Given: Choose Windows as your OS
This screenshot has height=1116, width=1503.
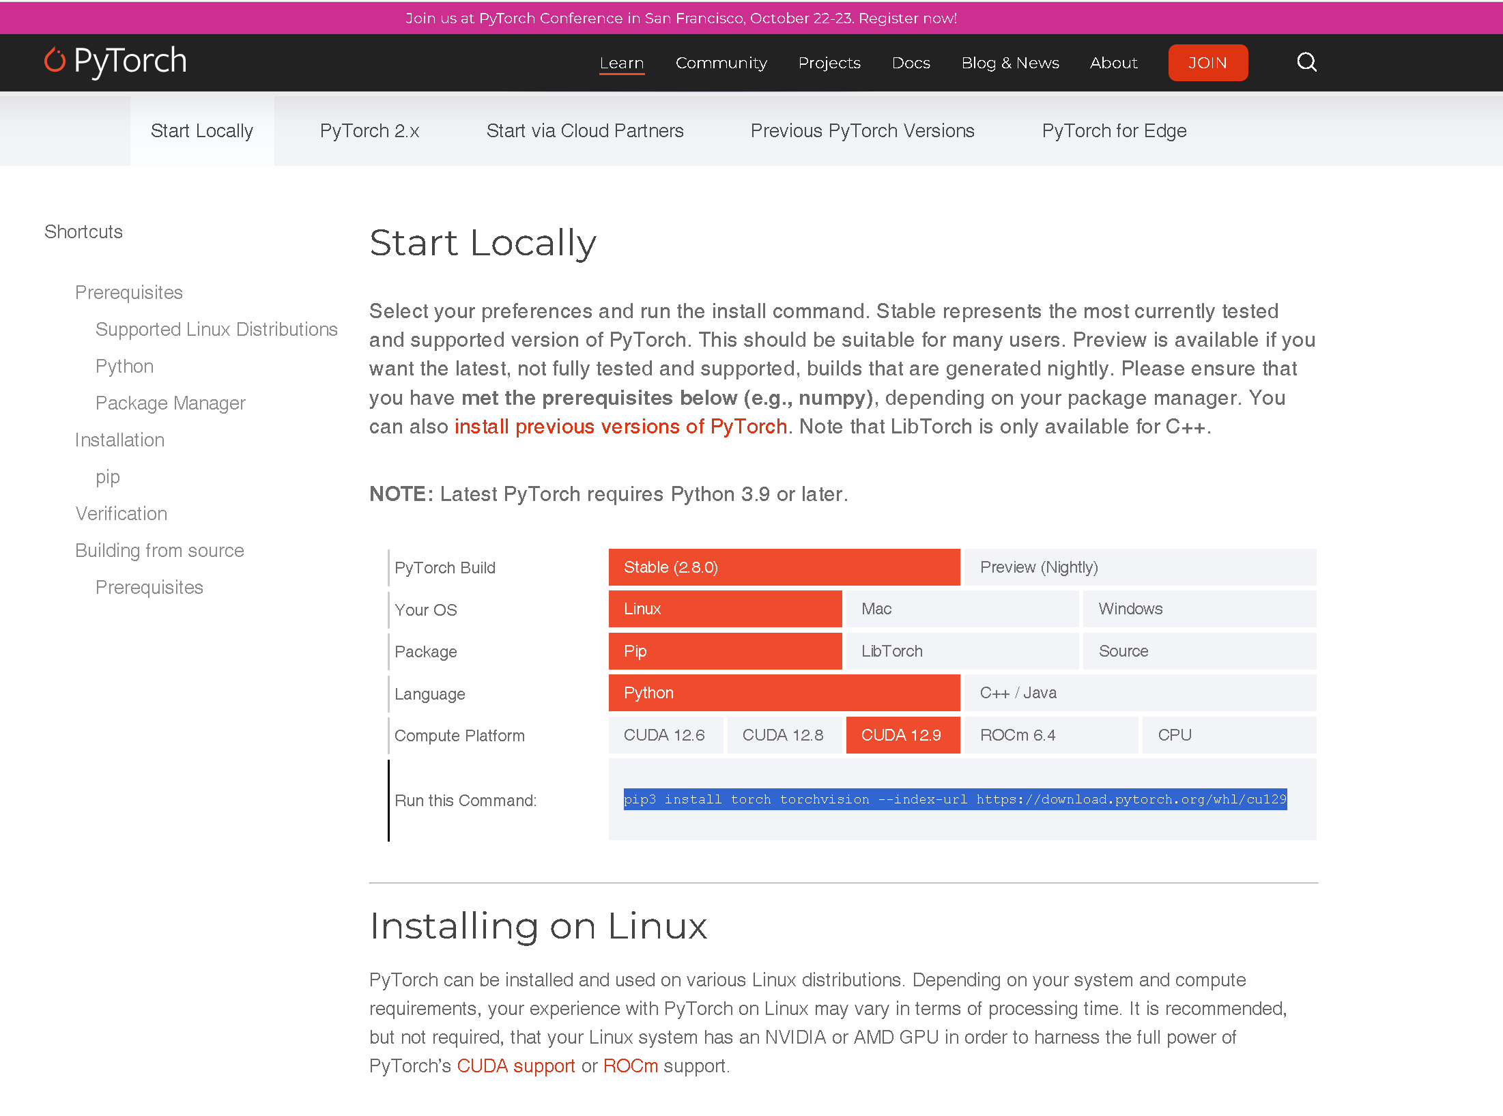Looking at the screenshot, I should (1200, 609).
